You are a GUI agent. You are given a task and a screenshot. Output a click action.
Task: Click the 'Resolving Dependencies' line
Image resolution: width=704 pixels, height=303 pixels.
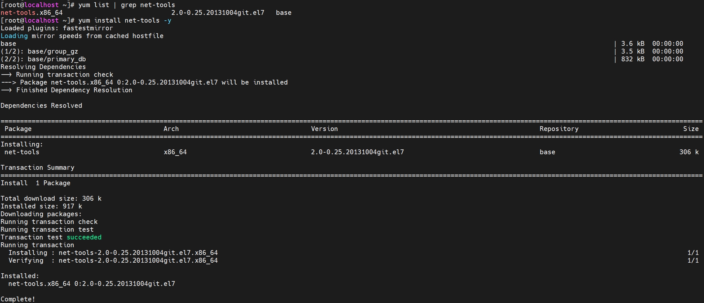[43, 67]
